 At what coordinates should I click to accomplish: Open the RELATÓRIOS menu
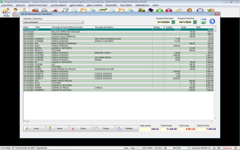click(x=126, y=5)
